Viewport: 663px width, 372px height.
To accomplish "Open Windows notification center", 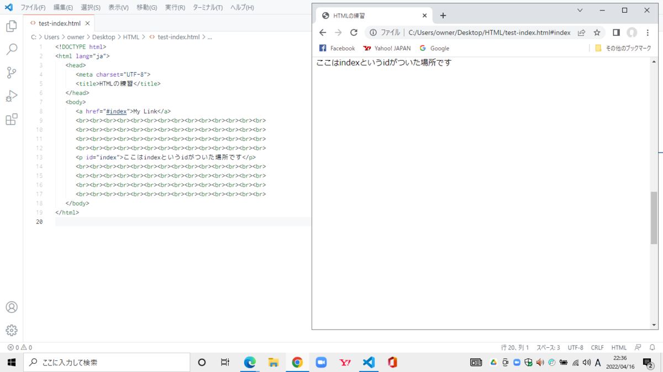I will (649, 362).
